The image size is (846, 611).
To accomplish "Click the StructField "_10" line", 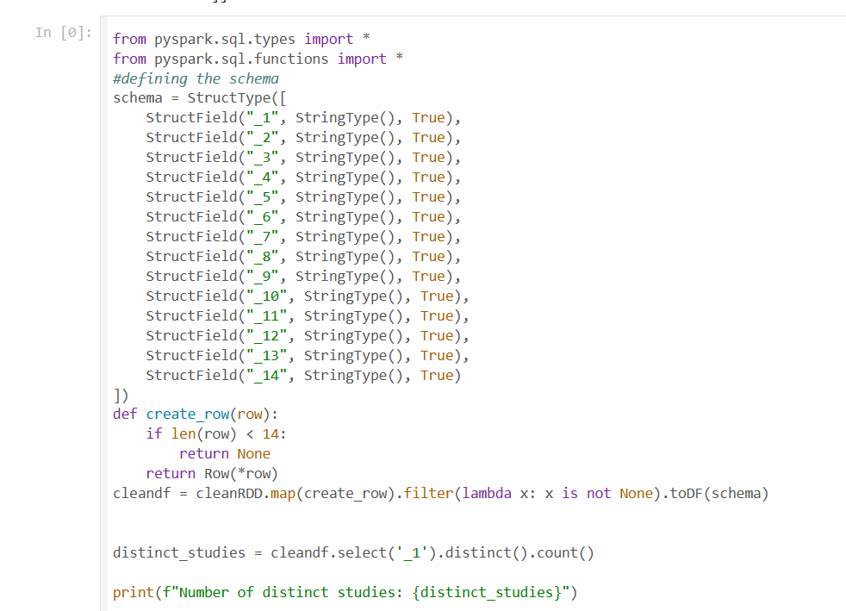I will click(308, 296).
